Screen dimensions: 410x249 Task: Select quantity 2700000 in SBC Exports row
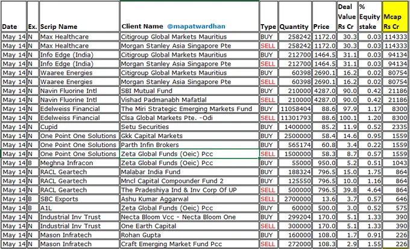[x=297, y=199]
